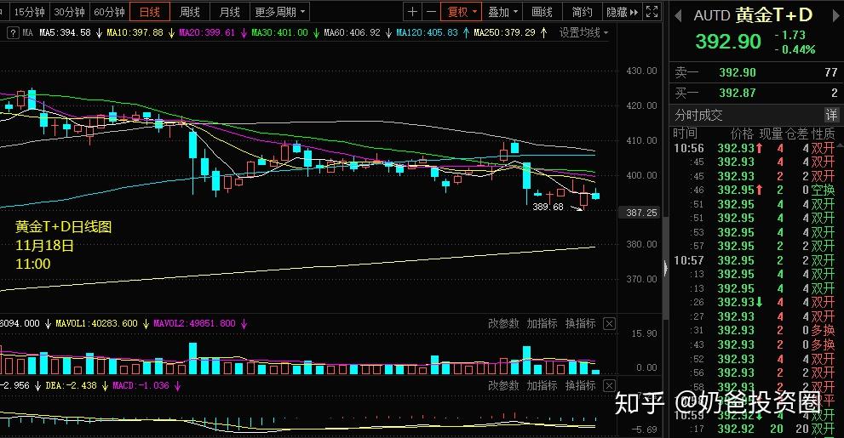Click the MACD:-1.036 label
Screen dimensions: 844x438
coord(141,386)
